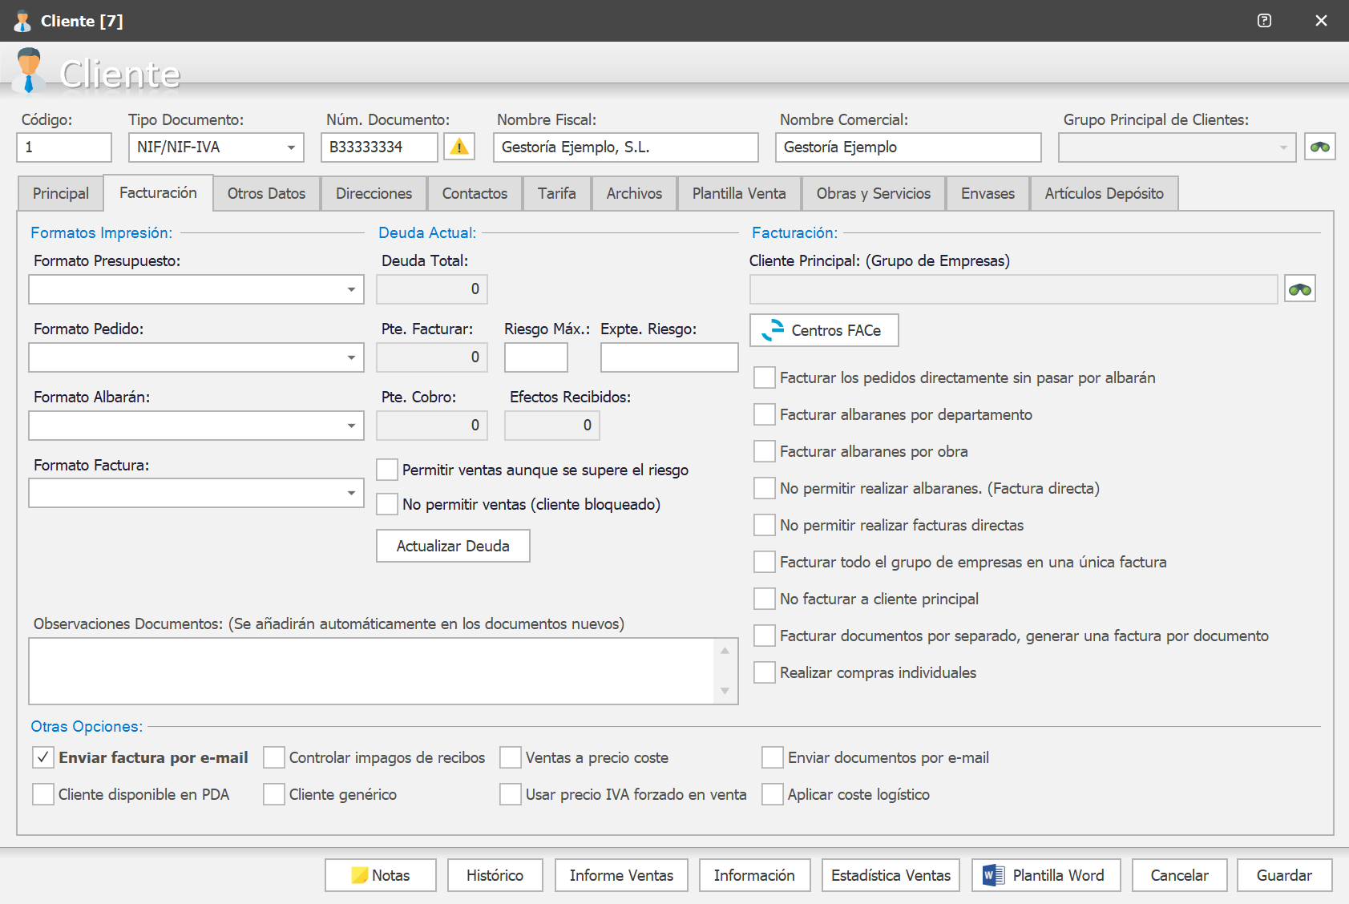Select the Tarifa tab
1349x904 pixels.
(x=556, y=193)
